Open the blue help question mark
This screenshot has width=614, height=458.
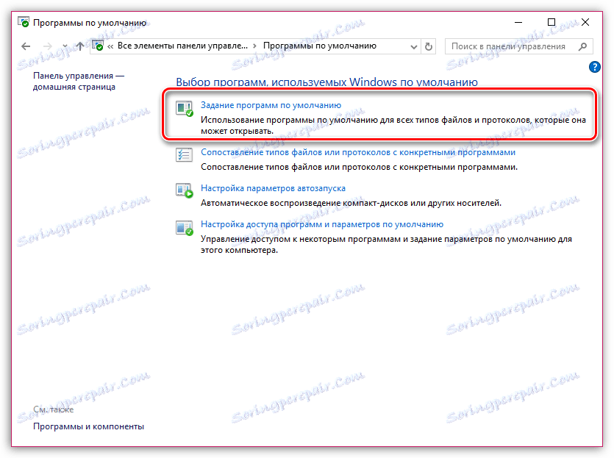594,67
